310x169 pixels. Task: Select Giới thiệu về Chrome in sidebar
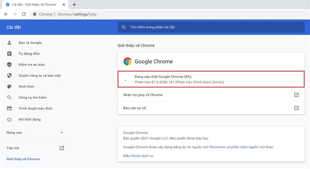(x=23, y=159)
